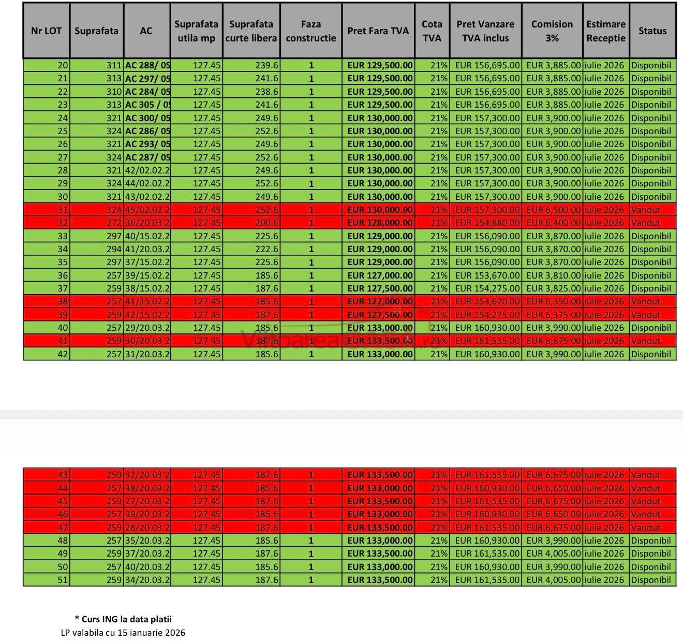Click the Nr LOT column header
The height and width of the screenshot is (642, 683).
click(x=46, y=31)
